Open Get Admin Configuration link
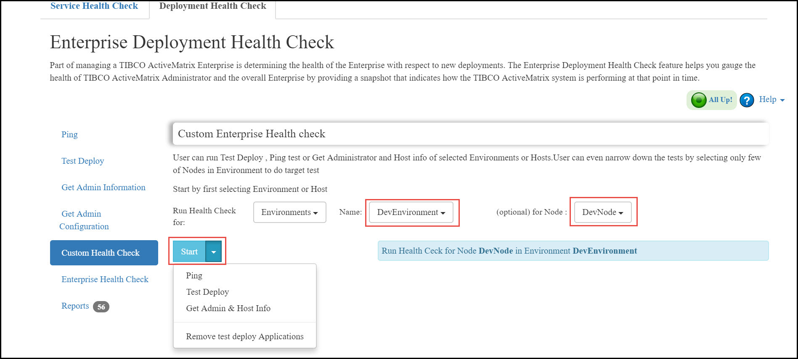 tap(84, 220)
